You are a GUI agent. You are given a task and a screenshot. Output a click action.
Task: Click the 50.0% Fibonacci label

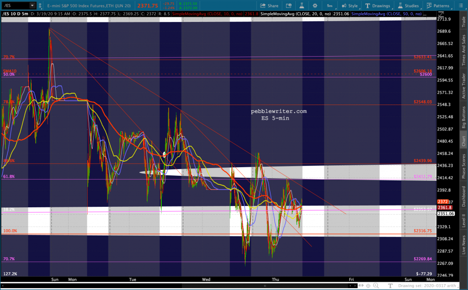pyautogui.click(x=9, y=74)
